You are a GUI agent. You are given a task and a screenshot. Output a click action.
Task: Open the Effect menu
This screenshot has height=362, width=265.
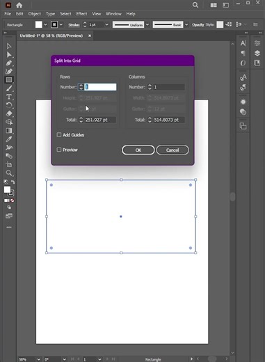[x=81, y=14]
